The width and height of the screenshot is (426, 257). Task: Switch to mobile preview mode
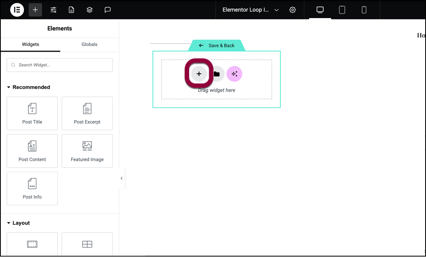[364, 10]
